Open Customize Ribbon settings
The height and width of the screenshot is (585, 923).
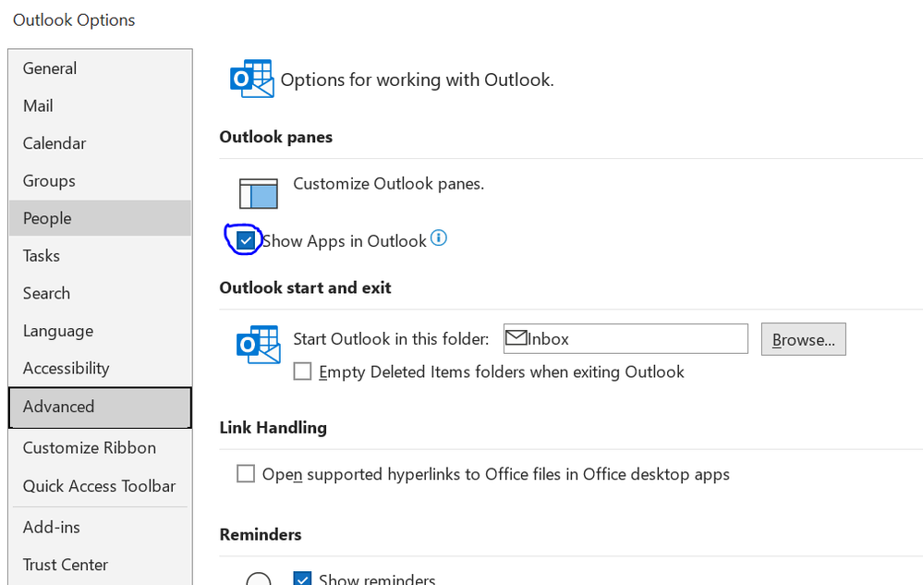[x=90, y=447]
